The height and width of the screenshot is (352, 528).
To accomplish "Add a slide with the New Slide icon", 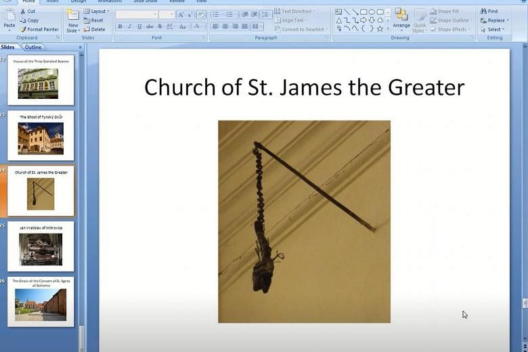I will click(72, 15).
